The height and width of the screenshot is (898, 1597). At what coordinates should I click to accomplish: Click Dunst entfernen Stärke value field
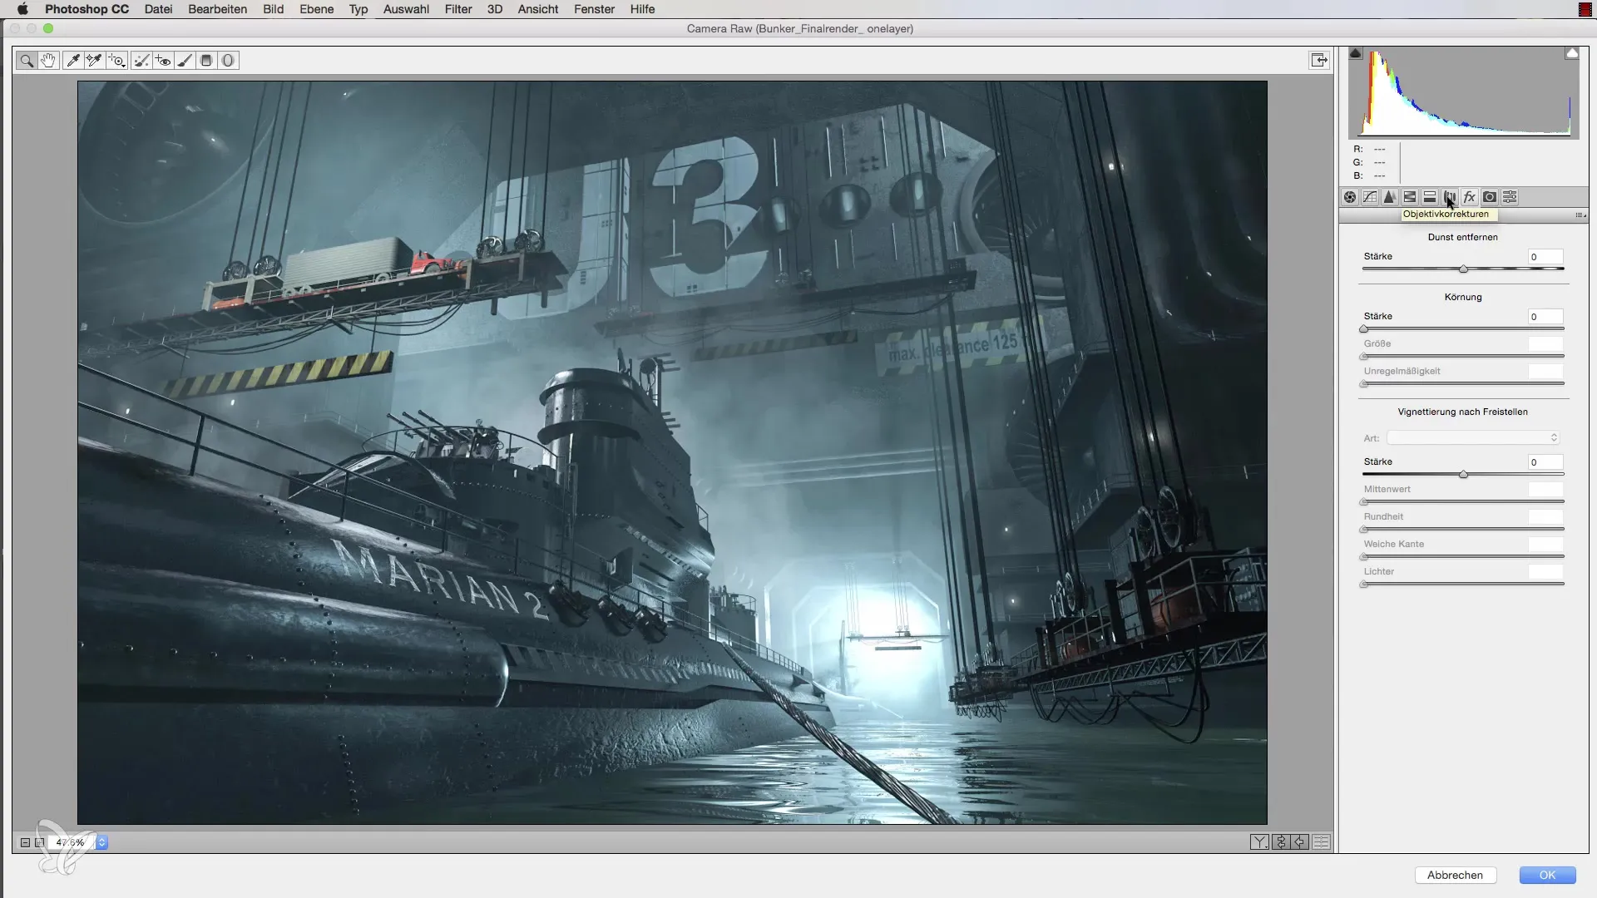1545,257
